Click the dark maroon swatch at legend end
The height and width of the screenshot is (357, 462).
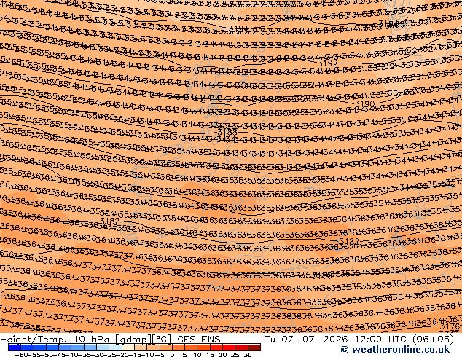point(254,348)
